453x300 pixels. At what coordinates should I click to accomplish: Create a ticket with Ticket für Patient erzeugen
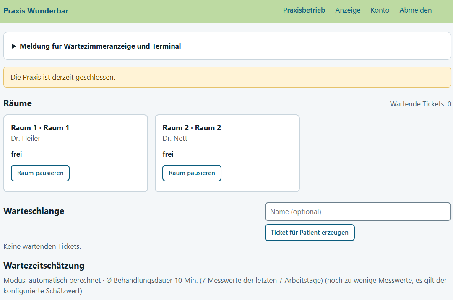[310, 233]
